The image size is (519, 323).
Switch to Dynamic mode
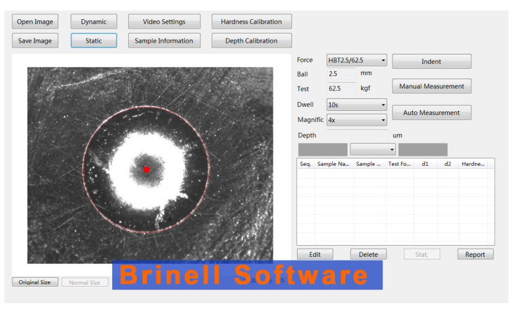94,22
